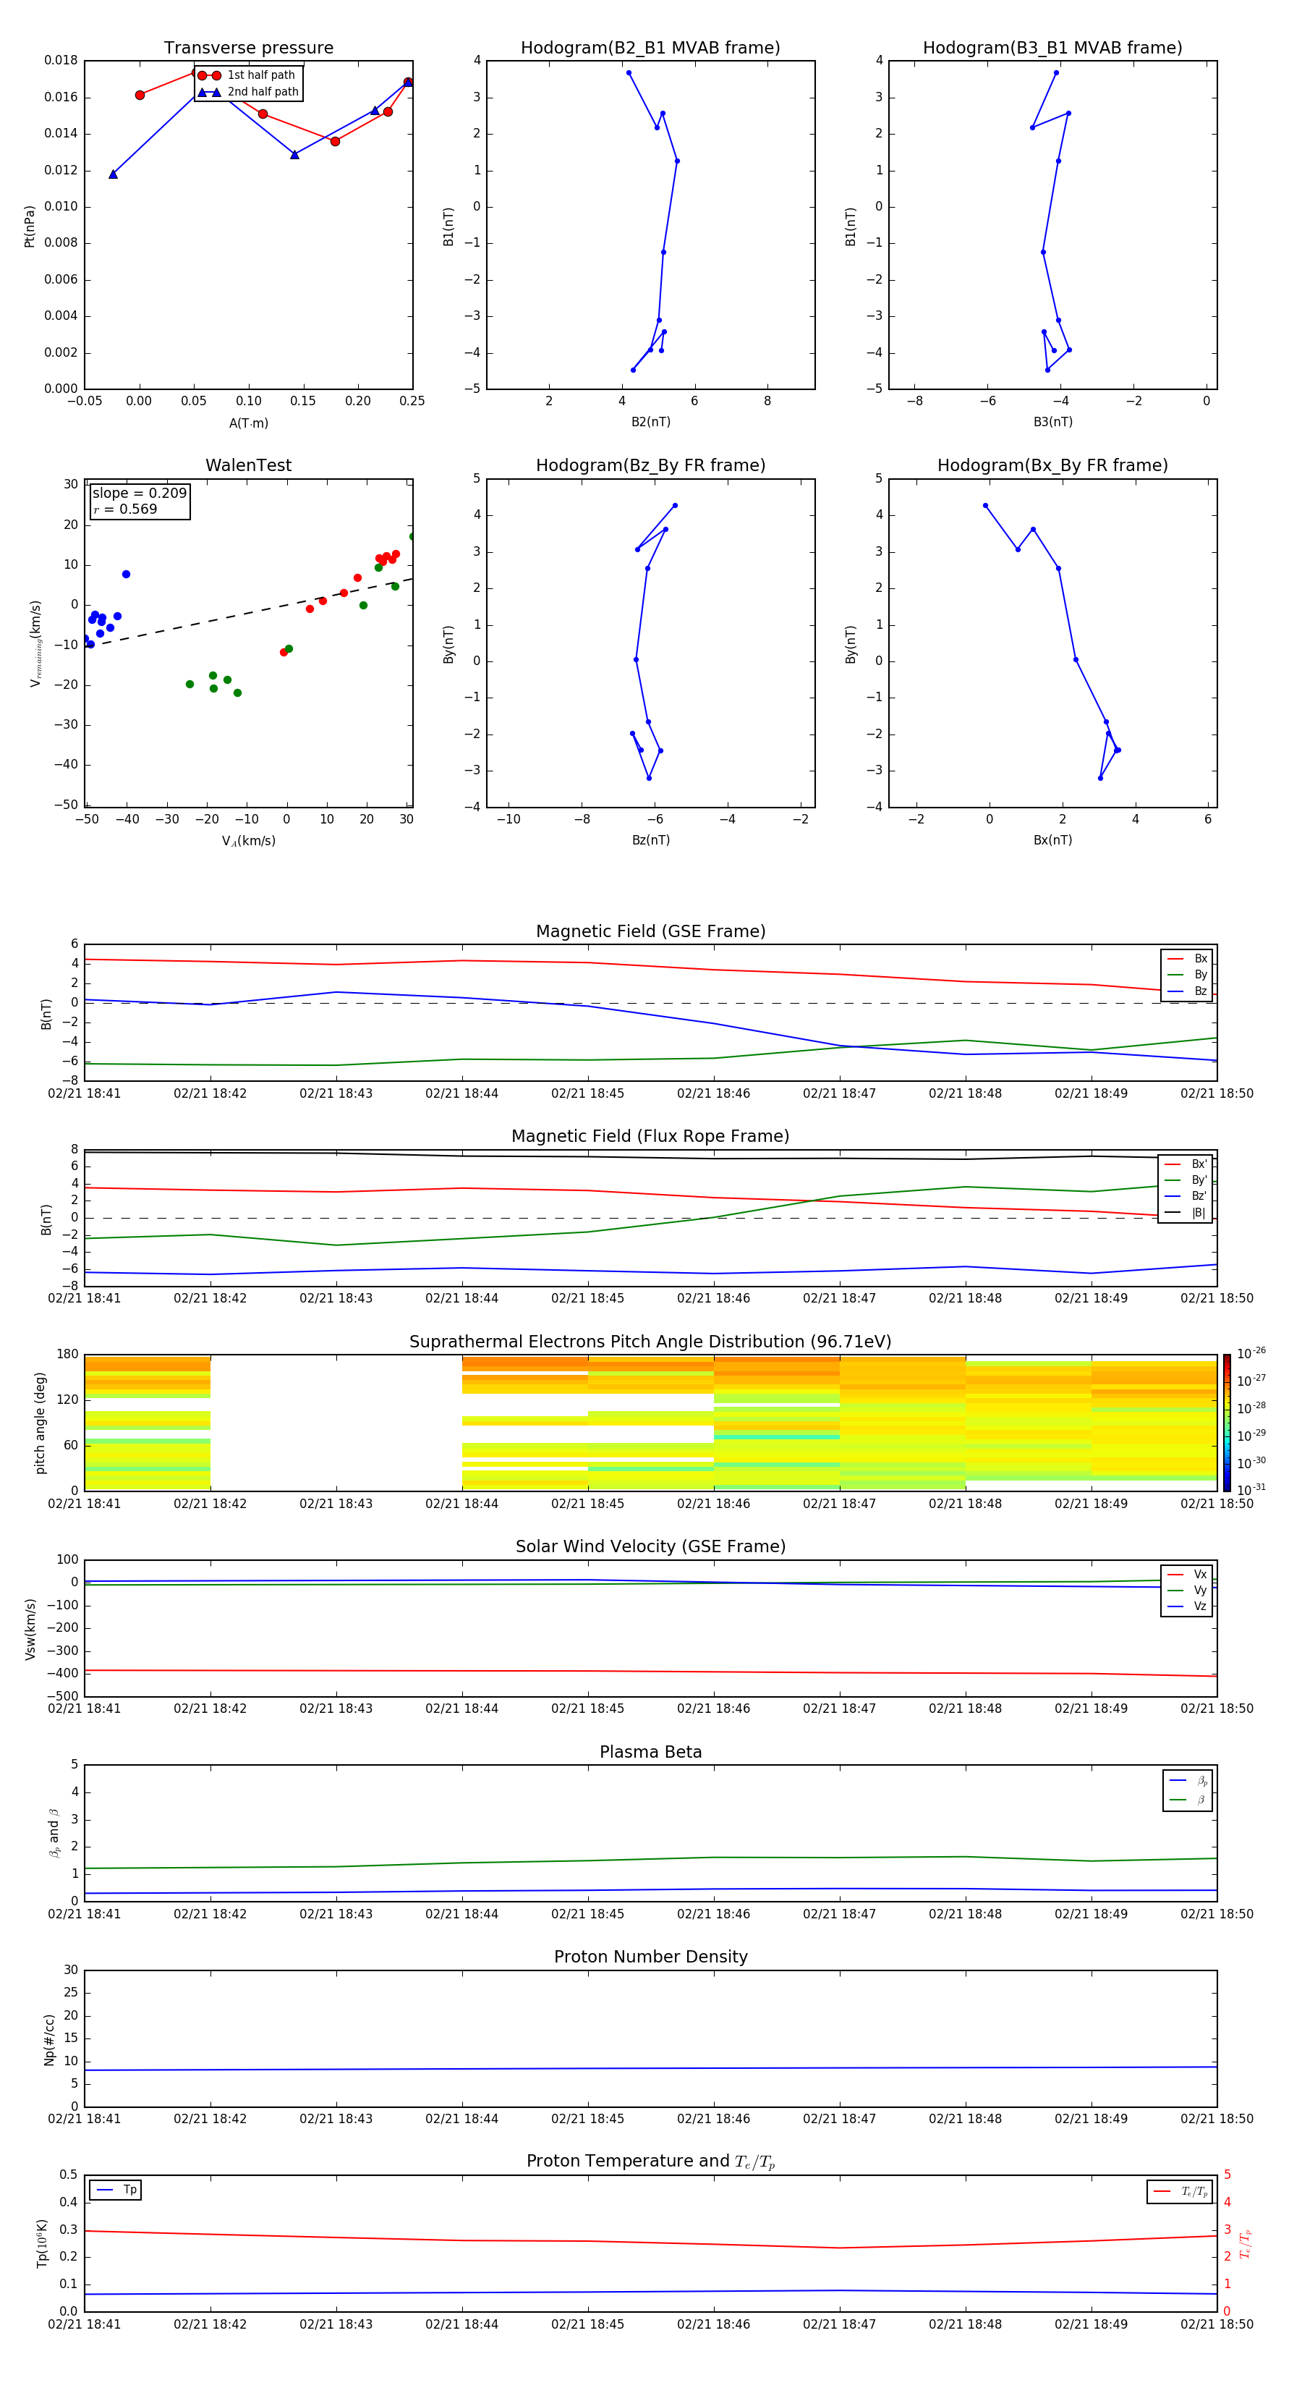The width and height of the screenshot is (1302, 2388).
Task: Click the "Plasma Beta" plot title
Action: 650,1753
